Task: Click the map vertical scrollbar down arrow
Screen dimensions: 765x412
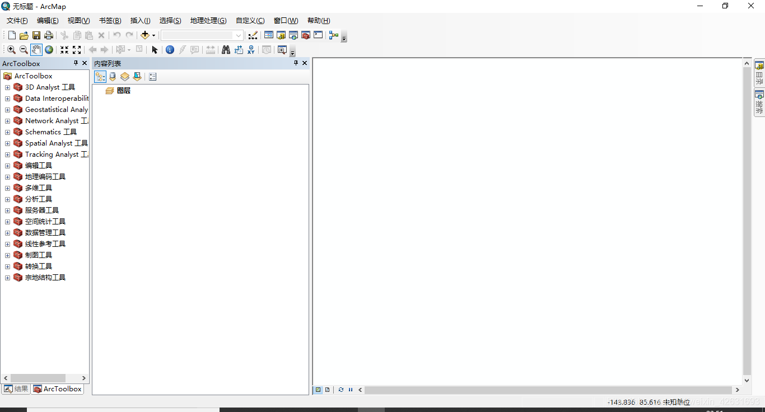Action: pyautogui.click(x=747, y=380)
